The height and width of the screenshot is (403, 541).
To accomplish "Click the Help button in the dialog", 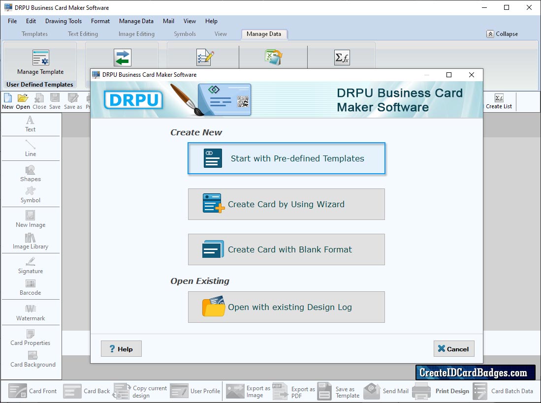I will 121,349.
